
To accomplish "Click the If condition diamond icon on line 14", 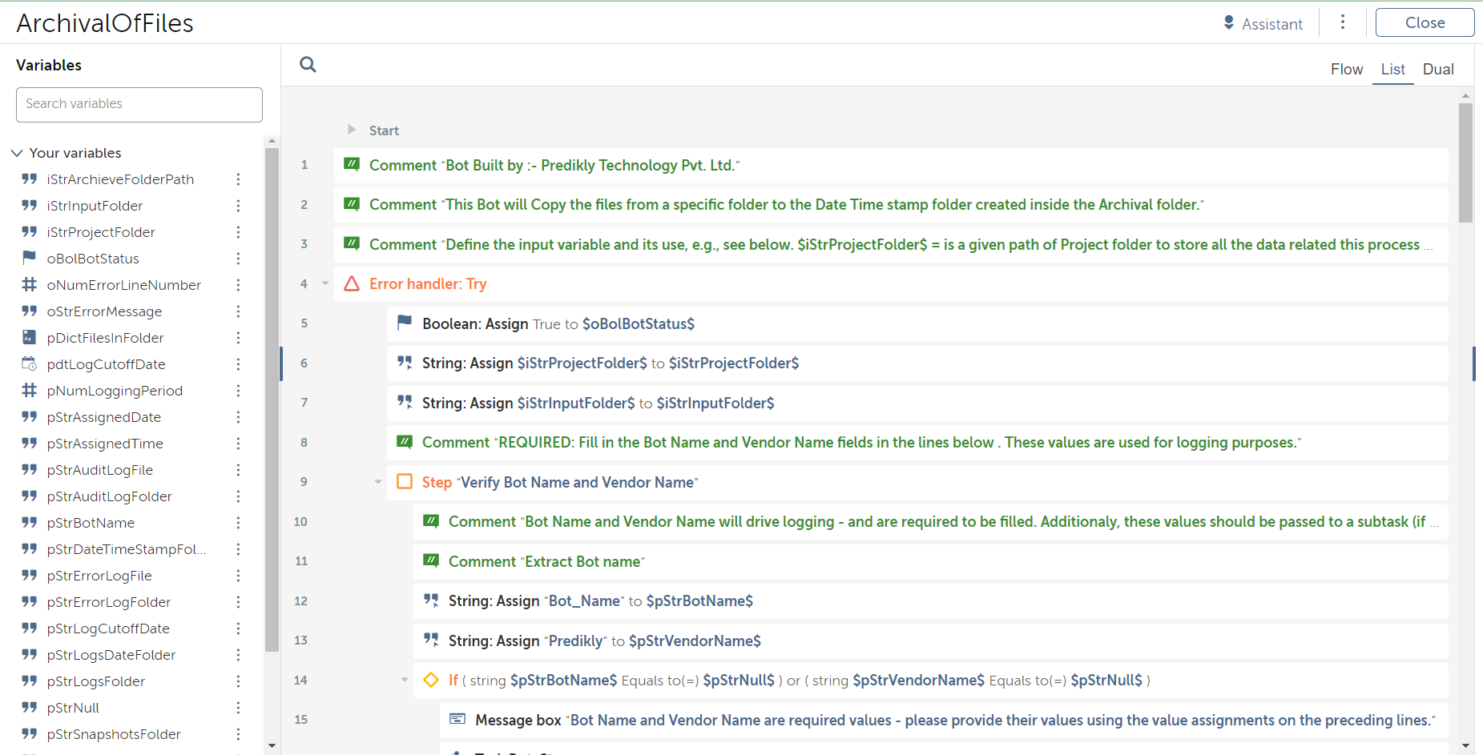I will tap(431, 680).
